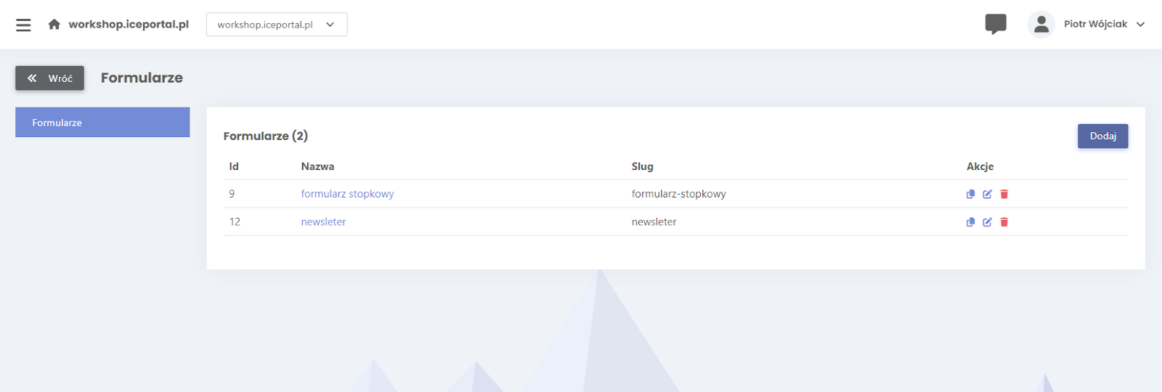
Task: Open the workshop.iceportal.pl site dropdown
Action: click(277, 25)
